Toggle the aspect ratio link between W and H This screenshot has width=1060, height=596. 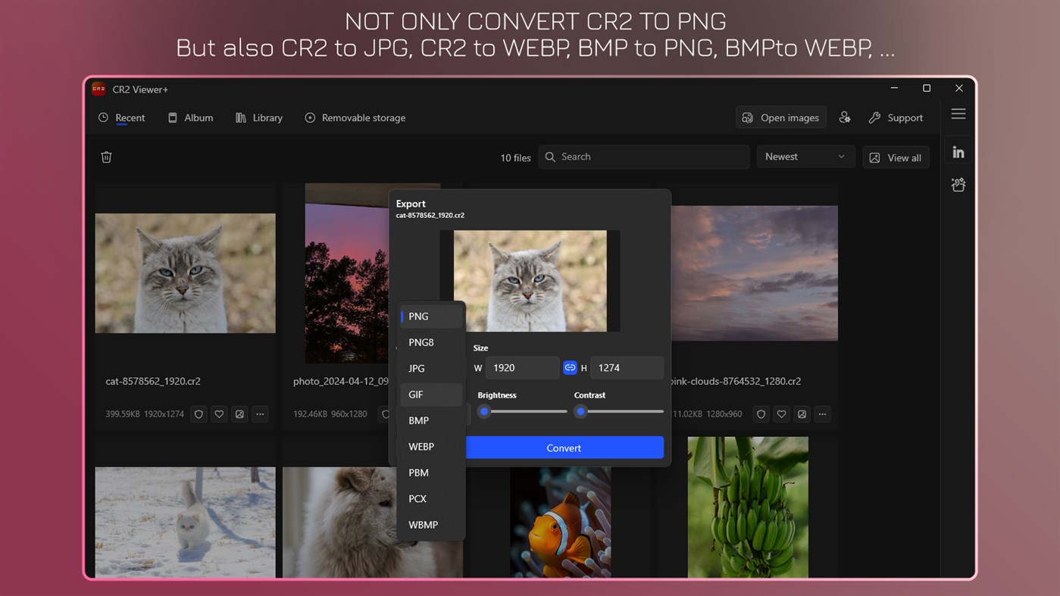570,367
